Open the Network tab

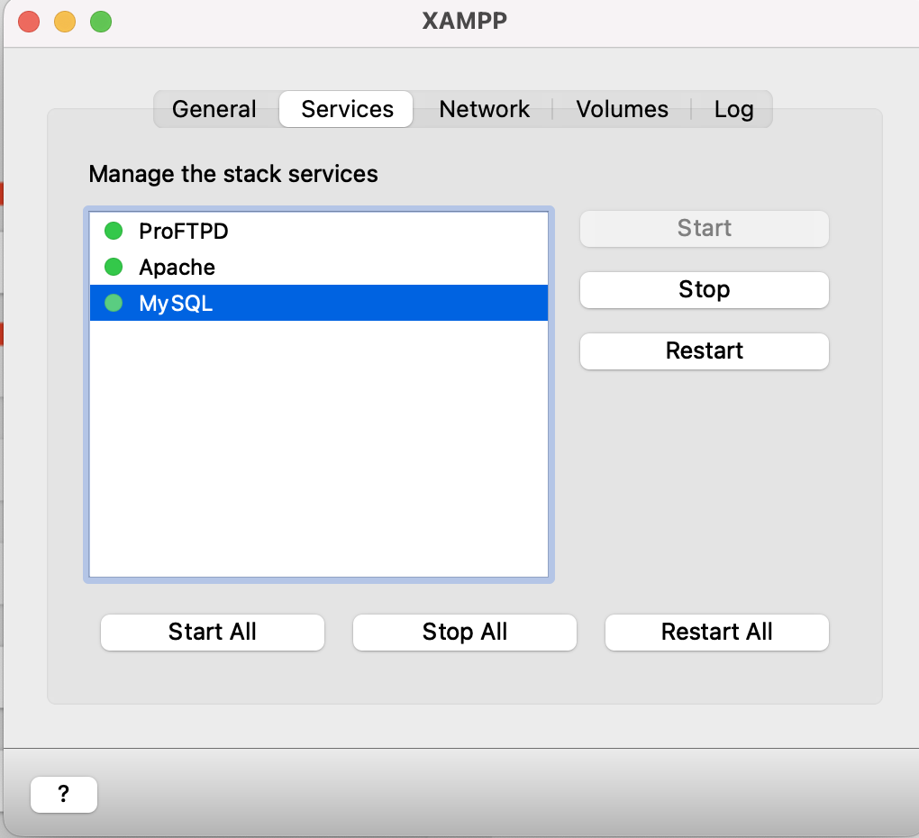484,109
